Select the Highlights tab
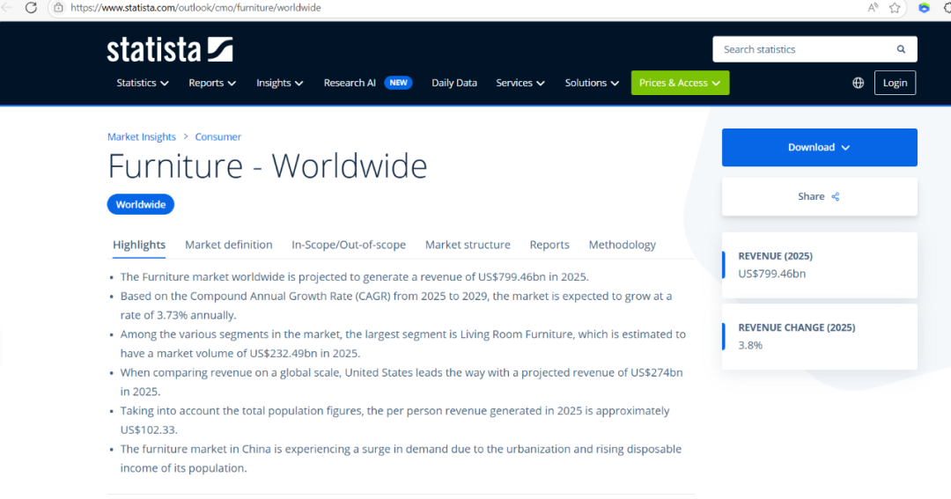 (x=139, y=245)
